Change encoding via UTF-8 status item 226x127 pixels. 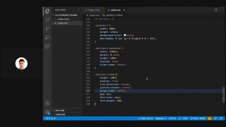(172, 119)
